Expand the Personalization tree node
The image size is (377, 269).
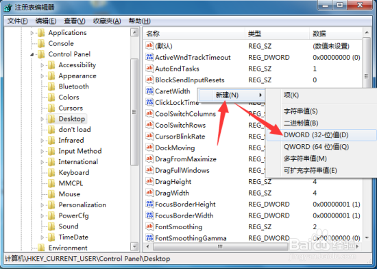[42, 205]
